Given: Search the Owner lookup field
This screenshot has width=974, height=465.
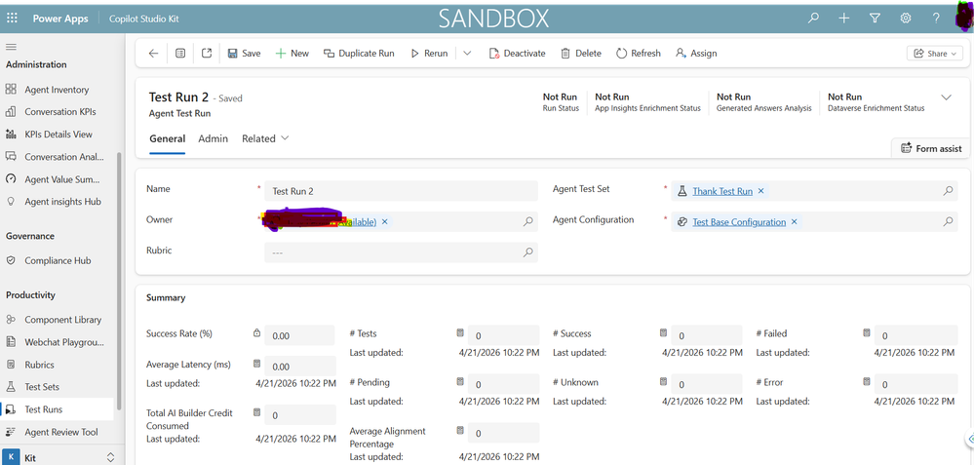Looking at the screenshot, I should [528, 221].
